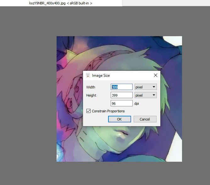Click the Height input field showing 399
This screenshot has width=210, height=185.
coord(122,95)
